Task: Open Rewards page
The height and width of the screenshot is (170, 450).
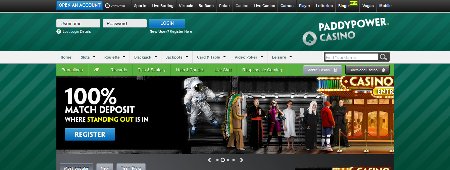Action: click(x=119, y=70)
